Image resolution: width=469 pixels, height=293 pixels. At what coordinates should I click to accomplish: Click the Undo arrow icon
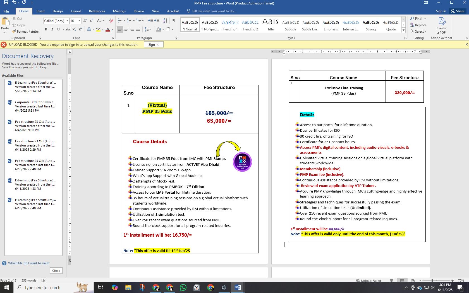pos(14,2)
